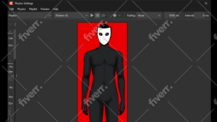This screenshot has height=122, width=217.
Task: Expand the arrow beside record button
Action: click(x=120, y=16)
